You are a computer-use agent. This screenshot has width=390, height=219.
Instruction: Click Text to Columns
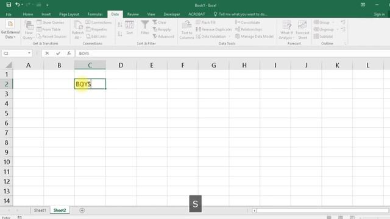186,30
